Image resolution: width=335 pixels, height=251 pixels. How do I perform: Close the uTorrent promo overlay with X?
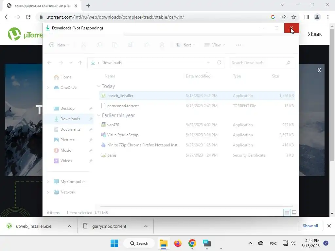point(319,70)
